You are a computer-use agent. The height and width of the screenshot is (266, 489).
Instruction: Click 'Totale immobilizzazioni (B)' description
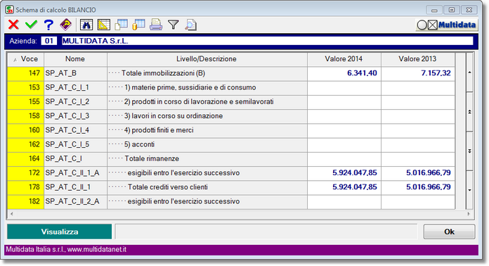(163, 73)
